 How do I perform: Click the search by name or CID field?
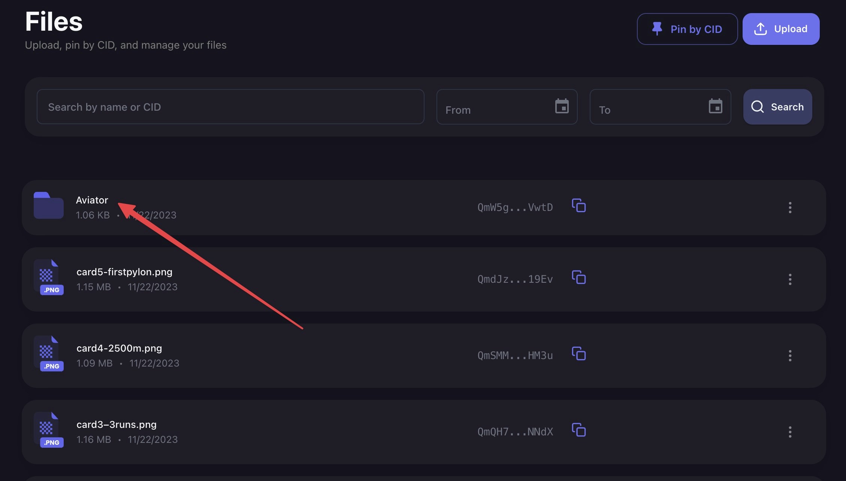point(230,107)
